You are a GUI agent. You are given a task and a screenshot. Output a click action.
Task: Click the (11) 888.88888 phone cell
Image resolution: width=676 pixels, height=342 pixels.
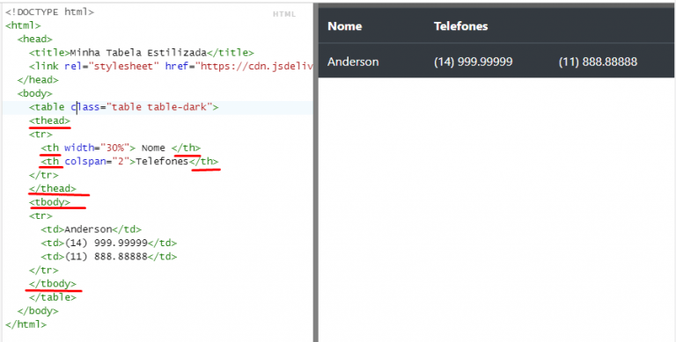click(x=598, y=62)
